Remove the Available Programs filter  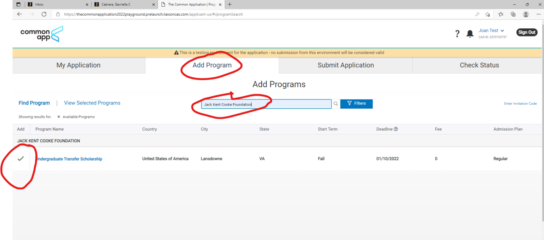coord(59,117)
